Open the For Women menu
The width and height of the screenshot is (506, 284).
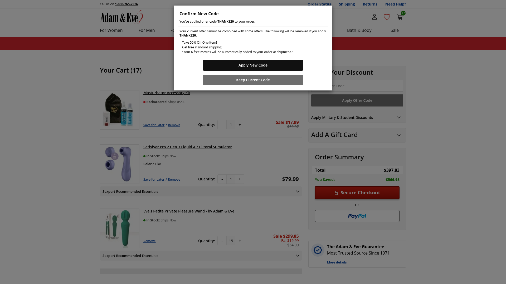[x=111, y=30]
